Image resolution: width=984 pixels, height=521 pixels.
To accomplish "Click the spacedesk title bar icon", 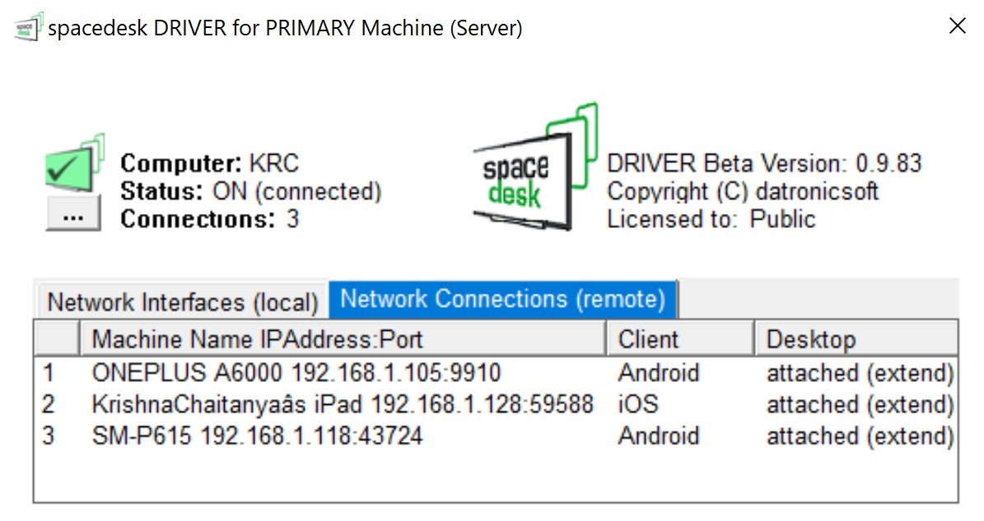I will pyautogui.click(x=28, y=26).
